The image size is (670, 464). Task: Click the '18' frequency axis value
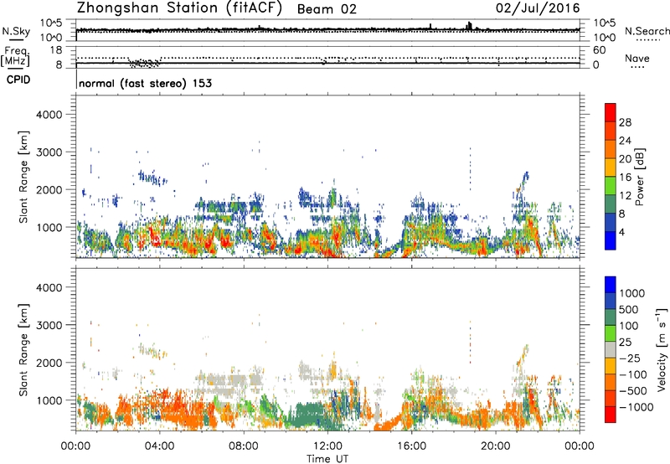[x=56, y=50]
